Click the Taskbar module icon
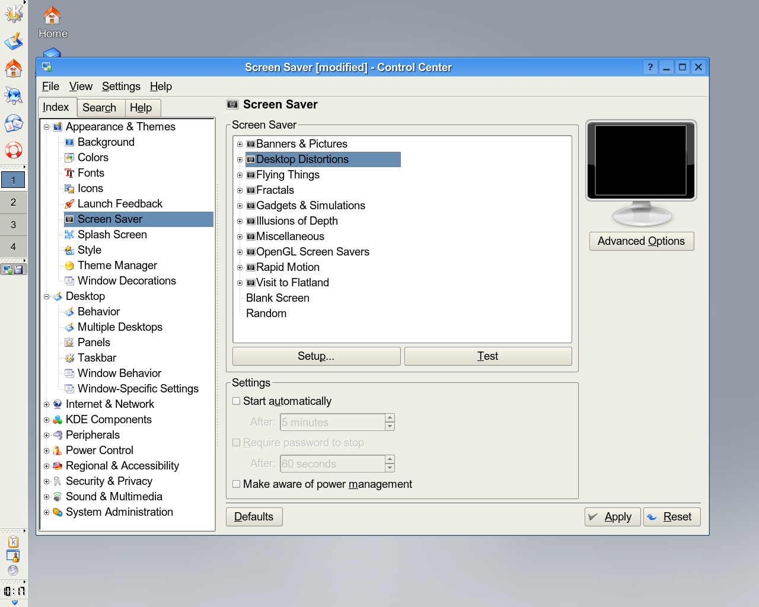This screenshot has height=607, width=759. 69,358
